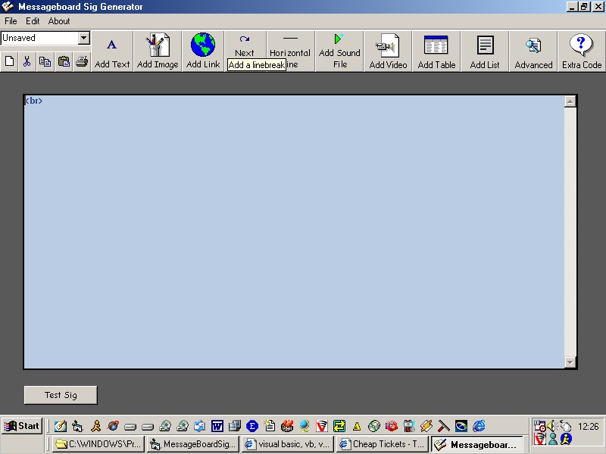Open the Add Video tool
This screenshot has width=606, height=454.
pos(388,47)
